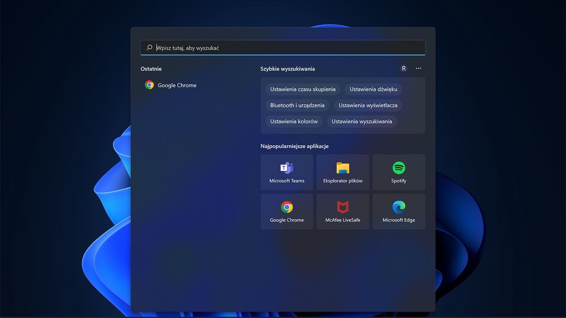This screenshot has width=566, height=318.
Task: Choose Ustawienia wyświetlacza suggestion
Action: [x=368, y=105]
